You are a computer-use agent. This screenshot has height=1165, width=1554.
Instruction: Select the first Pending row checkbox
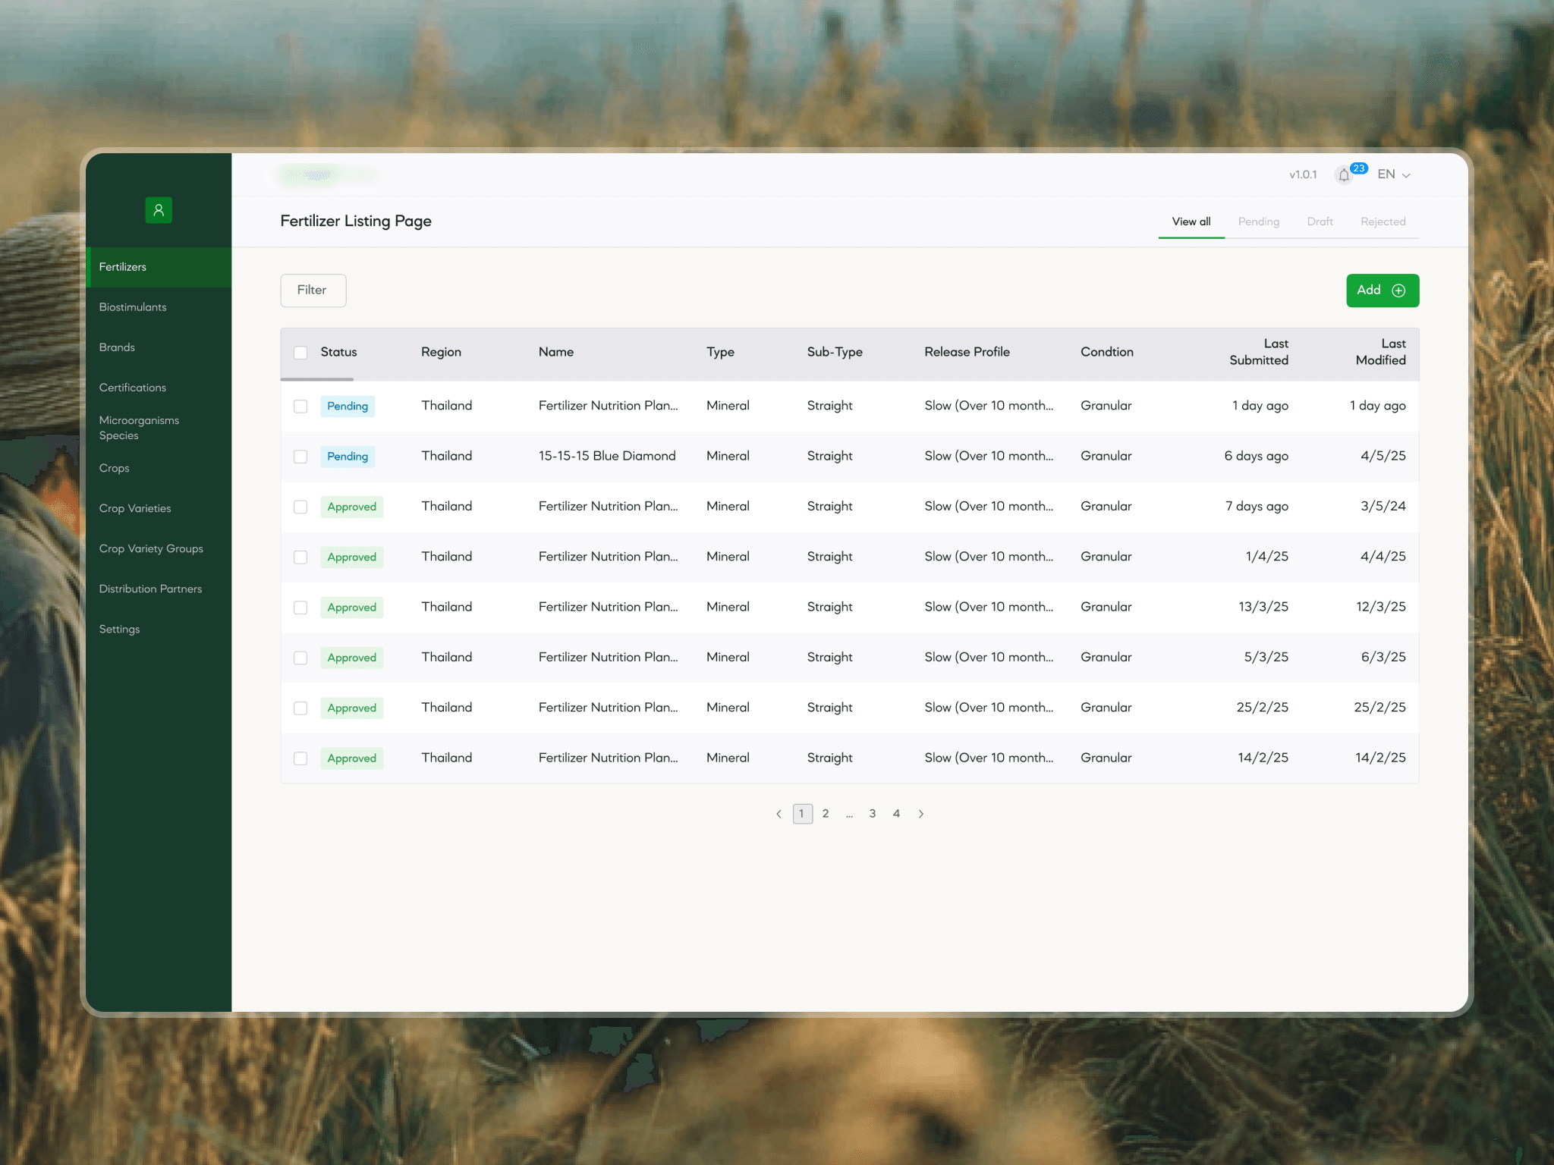[300, 407]
